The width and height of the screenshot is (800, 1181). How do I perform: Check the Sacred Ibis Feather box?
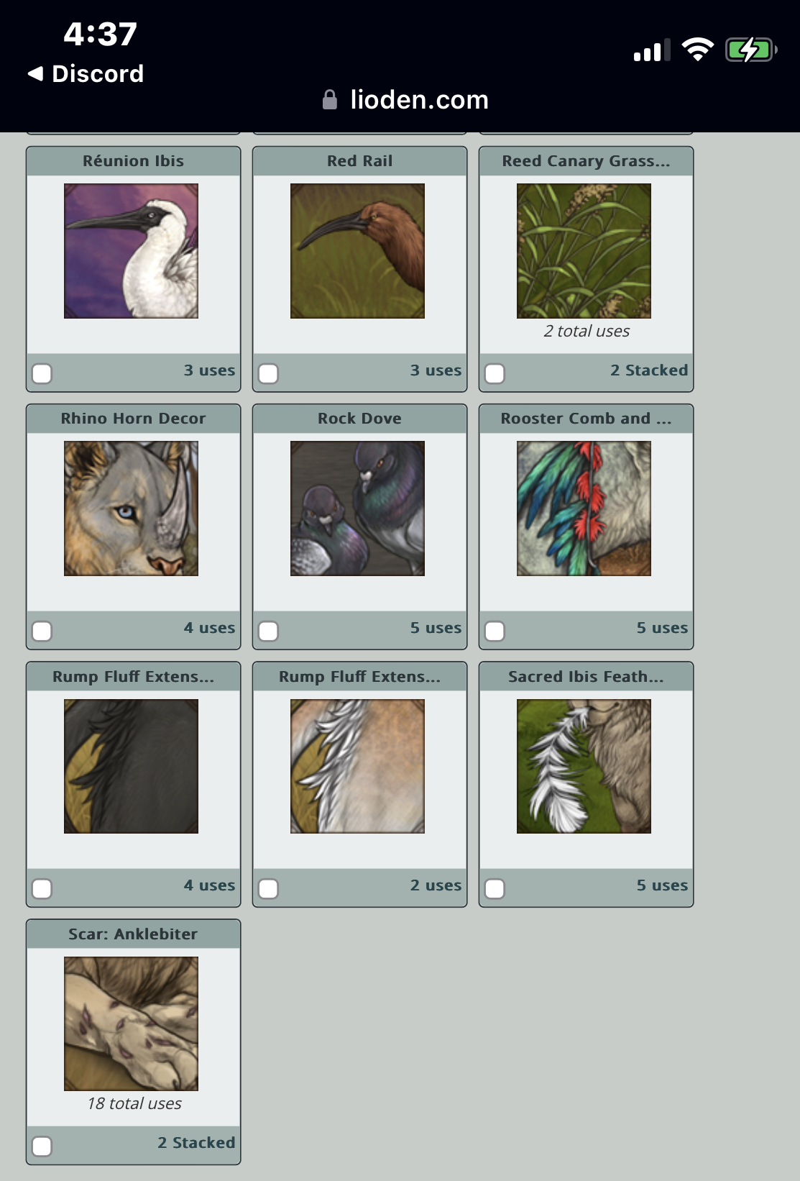pyautogui.click(x=495, y=888)
